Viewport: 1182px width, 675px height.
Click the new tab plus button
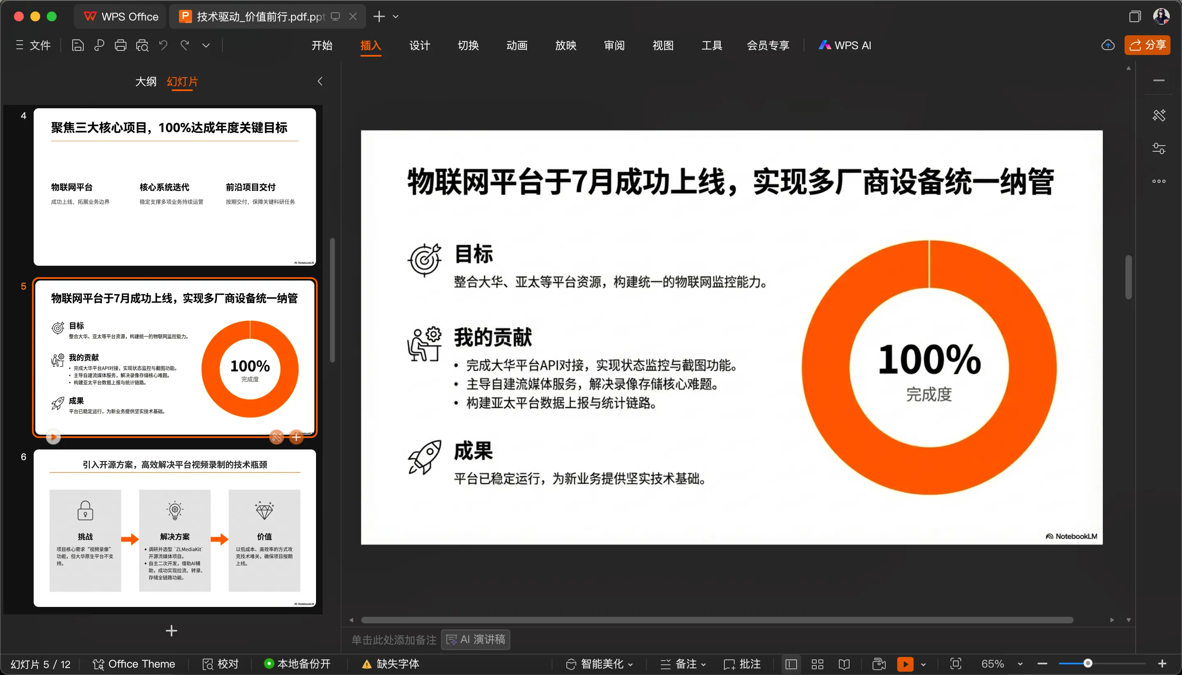tap(379, 17)
